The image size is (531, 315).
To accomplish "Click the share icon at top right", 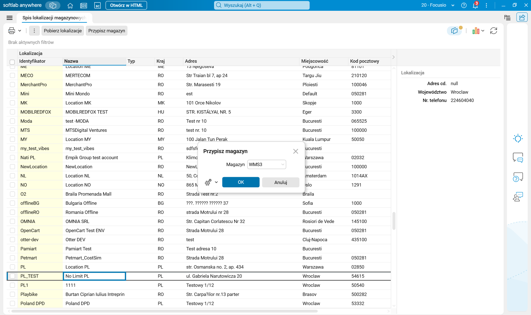I will click(x=522, y=17).
